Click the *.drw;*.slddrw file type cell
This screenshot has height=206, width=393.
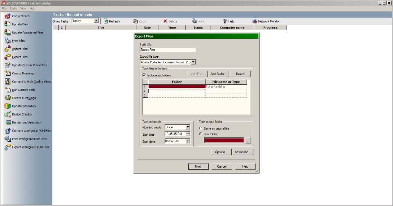(x=226, y=87)
